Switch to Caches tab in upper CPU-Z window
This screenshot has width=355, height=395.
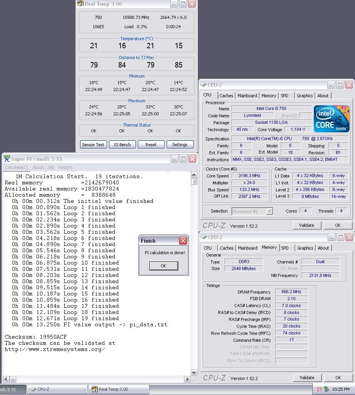click(226, 96)
